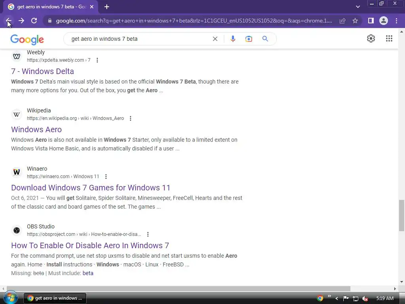
Task: Click the obsproject.com URL text
Action: (84, 234)
